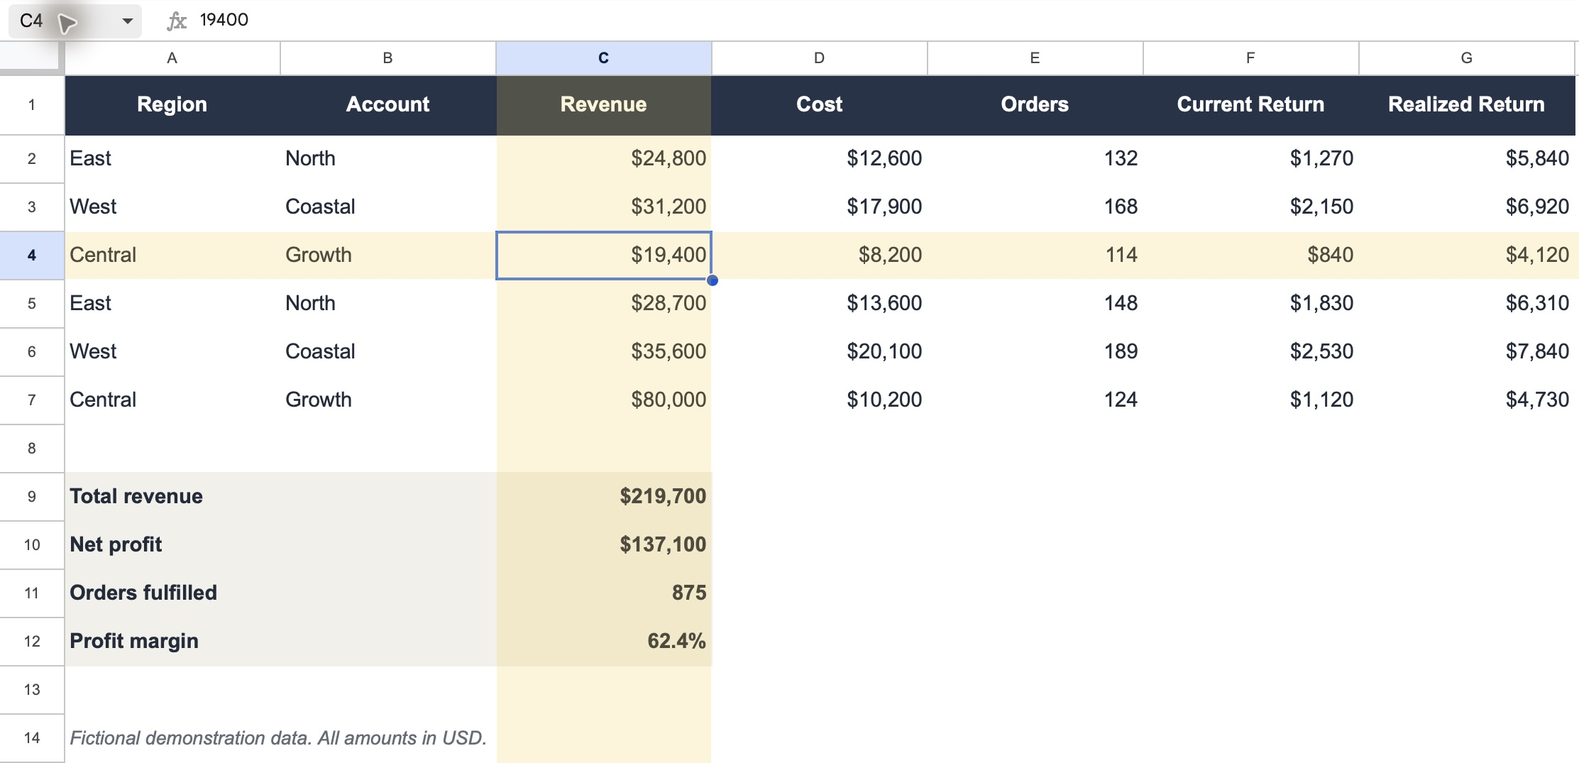Click the fx function icon
This screenshot has height=763, width=1579.
pyautogui.click(x=176, y=21)
